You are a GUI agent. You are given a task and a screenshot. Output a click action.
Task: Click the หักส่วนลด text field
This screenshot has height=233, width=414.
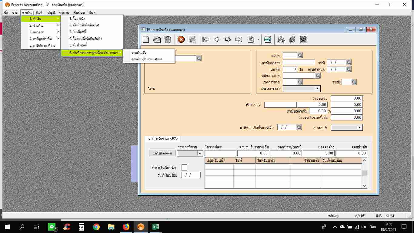tap(280, 105)
